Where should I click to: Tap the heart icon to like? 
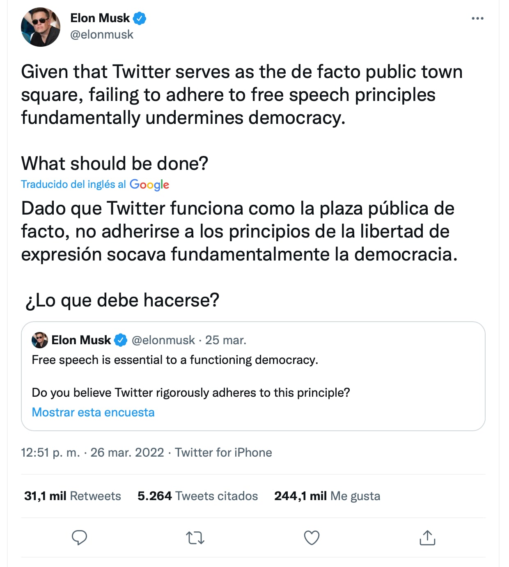311,537
